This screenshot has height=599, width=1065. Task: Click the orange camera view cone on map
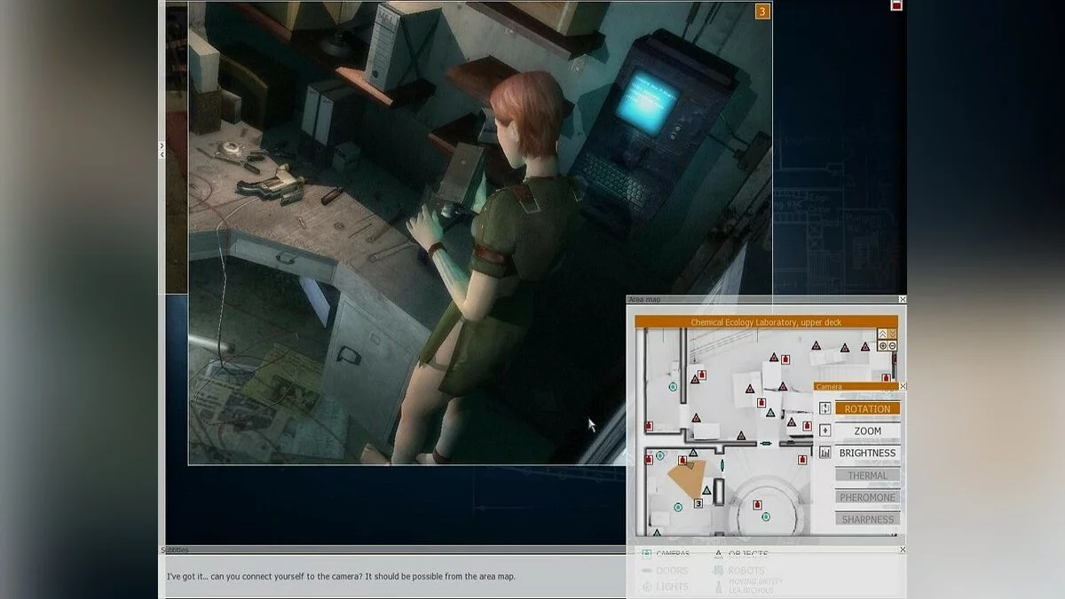pyautogui.click(x=687, y=480)
